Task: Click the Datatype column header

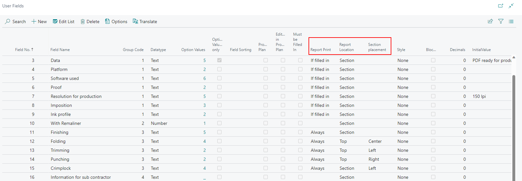Action: click(158, 50)
